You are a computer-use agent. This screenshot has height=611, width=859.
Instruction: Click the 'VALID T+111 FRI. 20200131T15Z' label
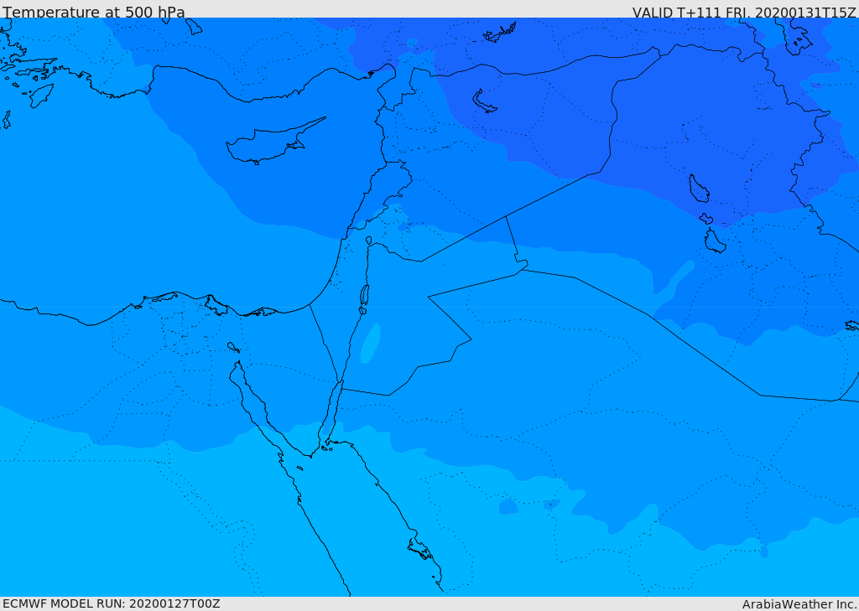745,12
